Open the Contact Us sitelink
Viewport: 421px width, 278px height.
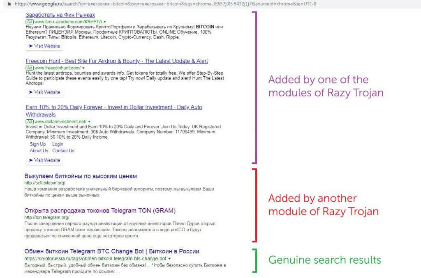coord(63,150)
